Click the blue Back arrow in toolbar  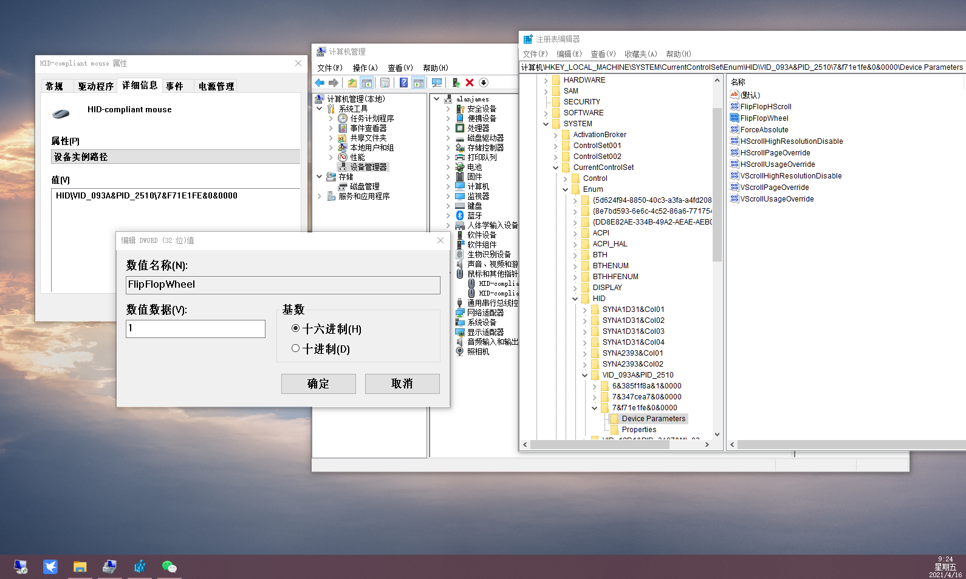click(320, 83)
